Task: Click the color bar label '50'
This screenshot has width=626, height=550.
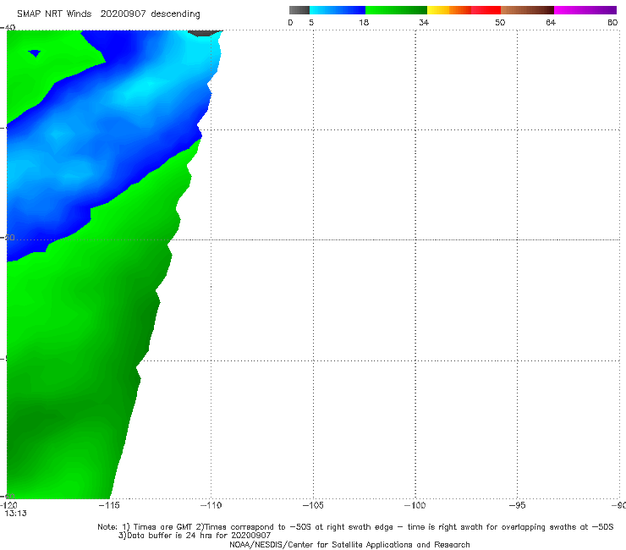Action: (500, 22)
